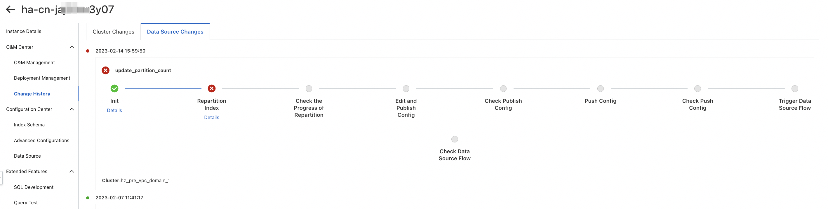Open Instance Details in the sidebar
The width and height of the screenshot is (828, 209).
click(23, 31)
